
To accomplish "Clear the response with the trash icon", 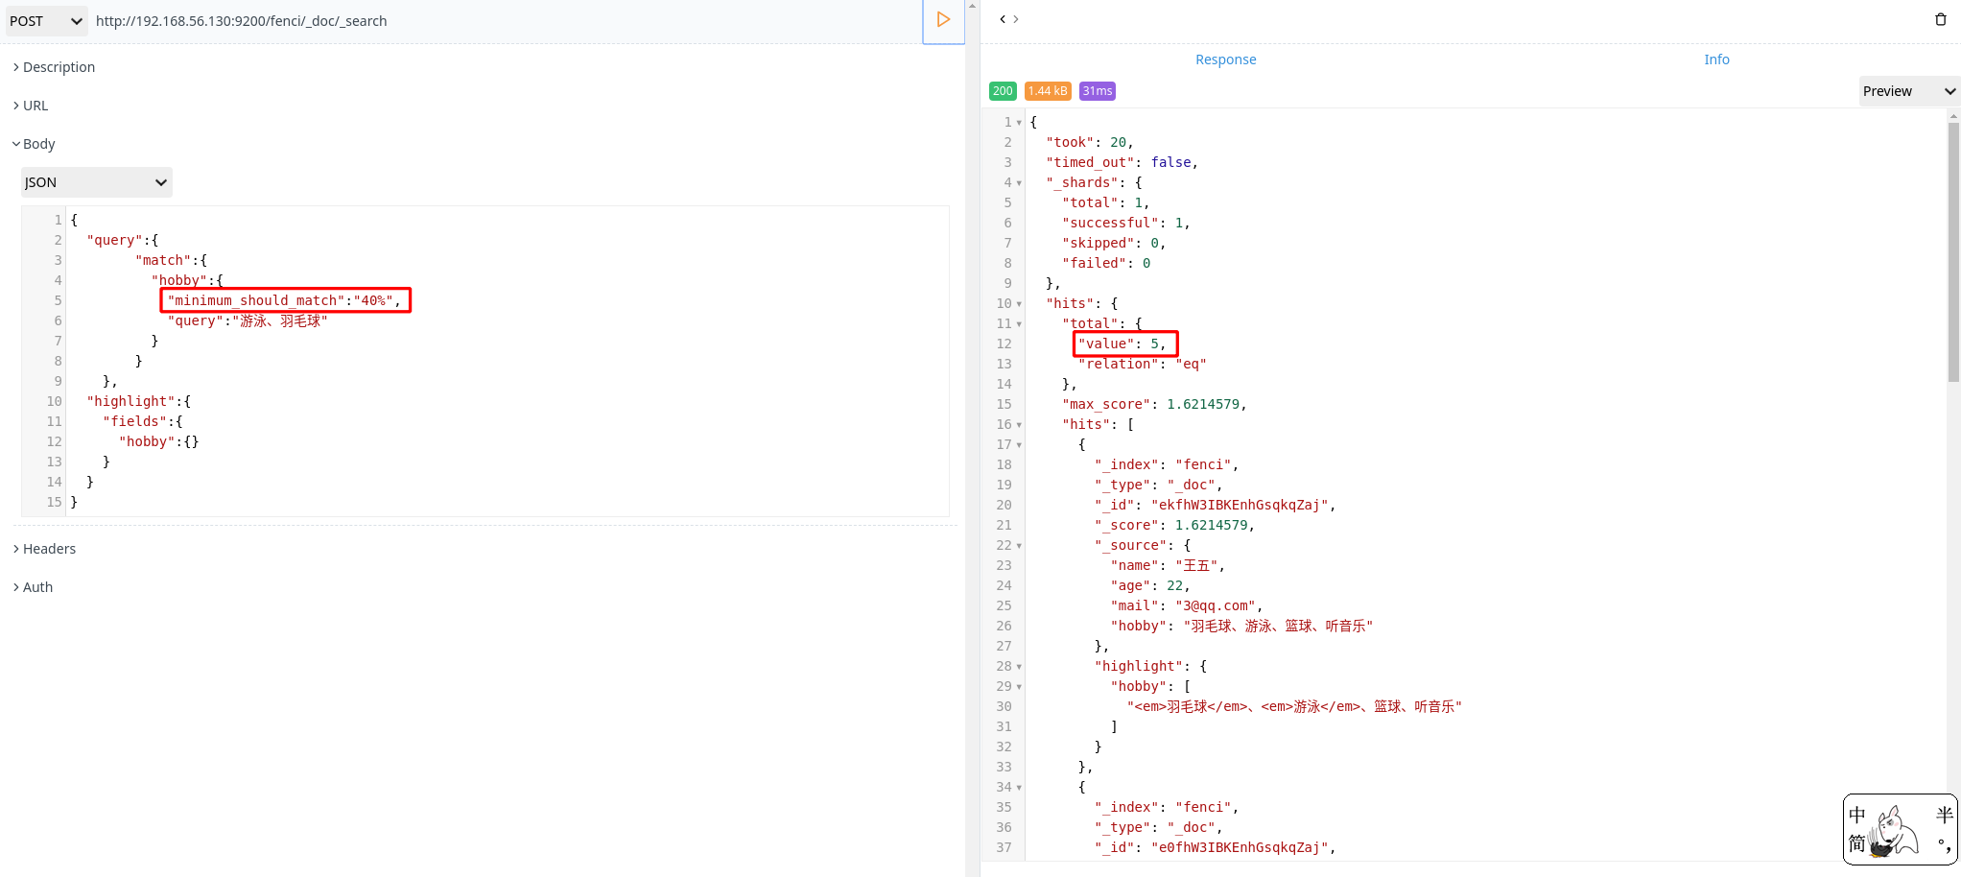I will tap(1942, 18).
